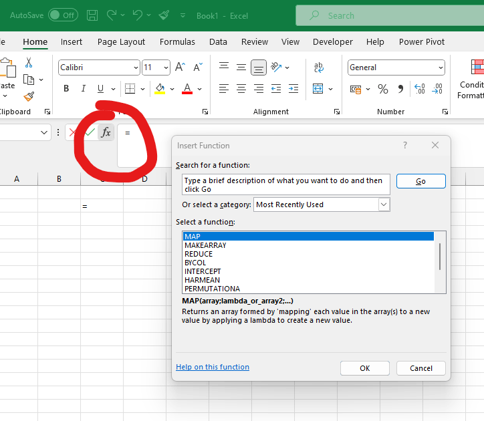This screenshot has width=484, height=421.
Task: Click Merge & Center icon
Action: point(318,89)
